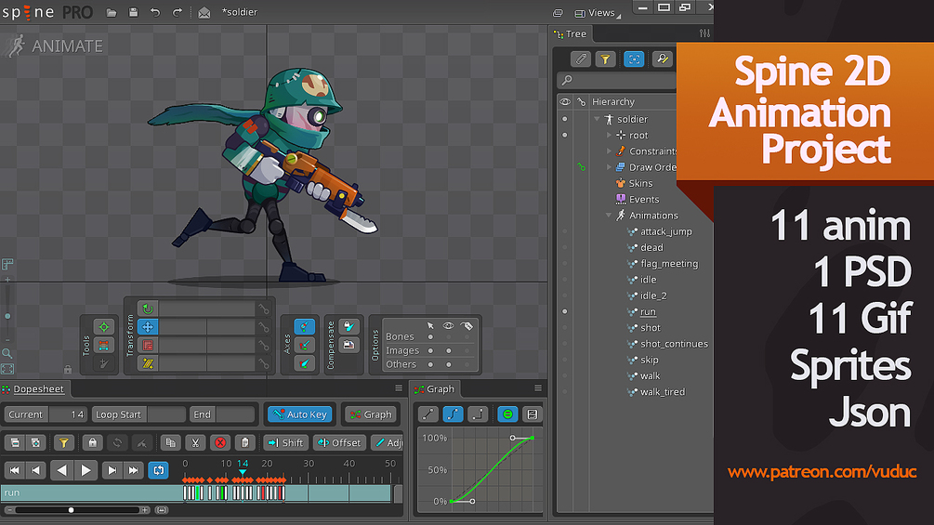Toggle bone compensation icon
Image resolution: width=934 pixels, height=525 pixels.
[x=349, y=326]
